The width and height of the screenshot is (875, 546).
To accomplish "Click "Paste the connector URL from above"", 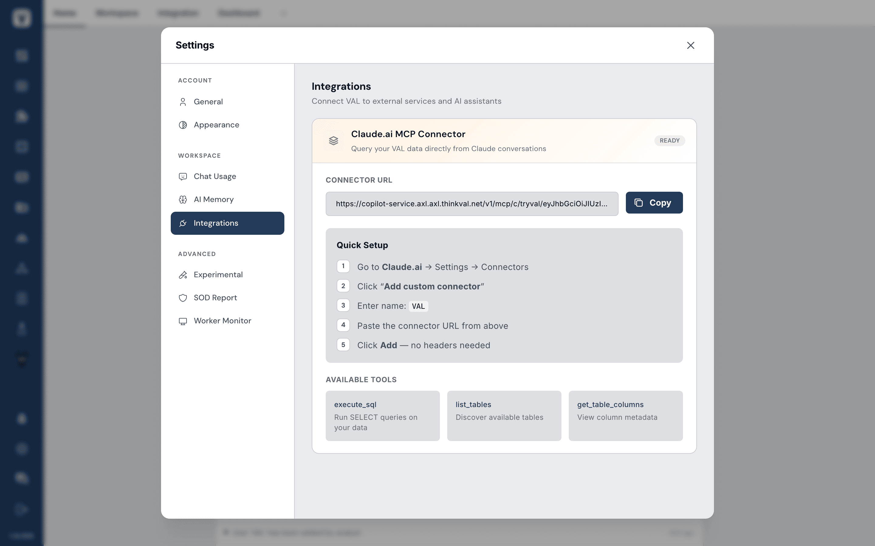I will tap(433, 326).
